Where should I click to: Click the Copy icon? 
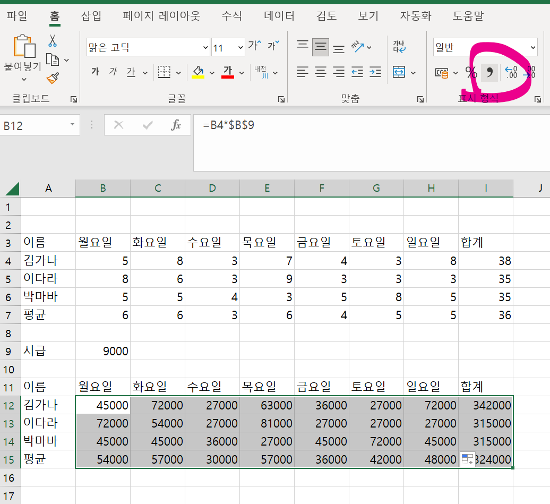coord(53,59)
